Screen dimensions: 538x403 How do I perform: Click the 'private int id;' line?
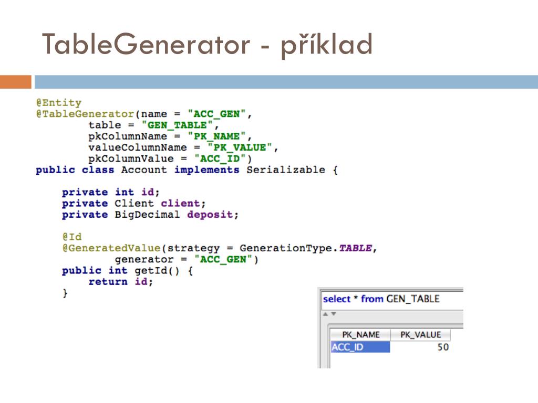pos(111,192)
